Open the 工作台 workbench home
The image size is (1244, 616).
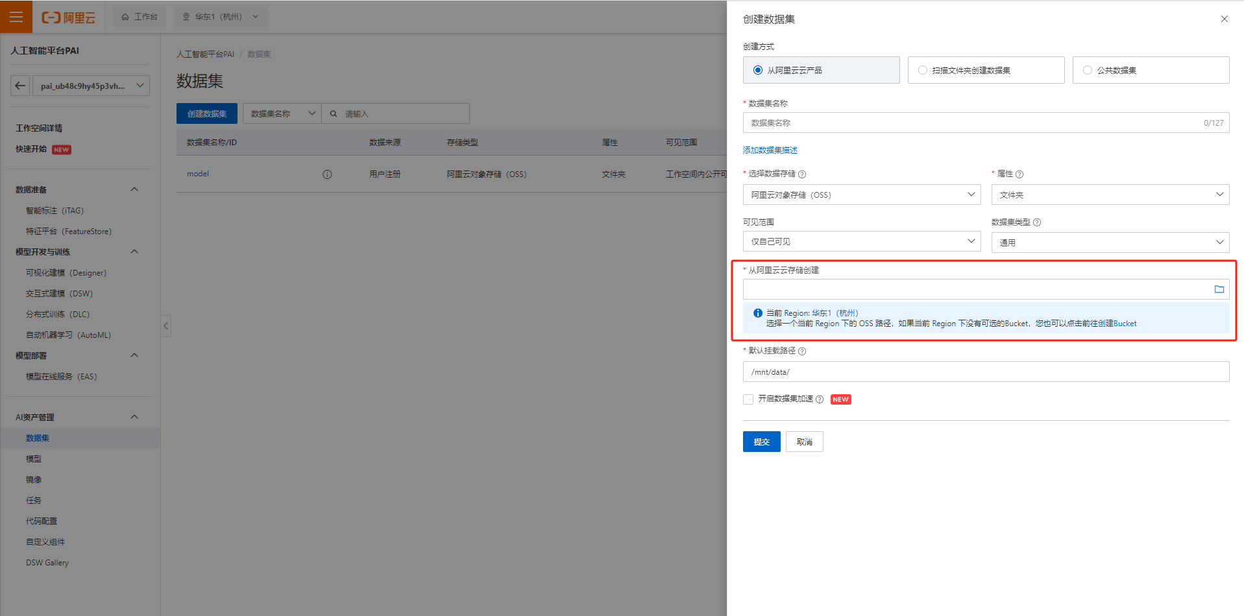point(140,17)
